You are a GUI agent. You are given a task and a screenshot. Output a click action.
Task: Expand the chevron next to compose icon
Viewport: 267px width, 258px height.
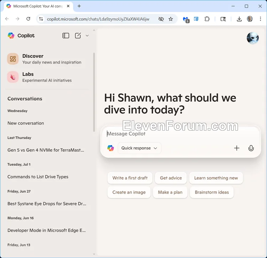(x=87, y=36)
